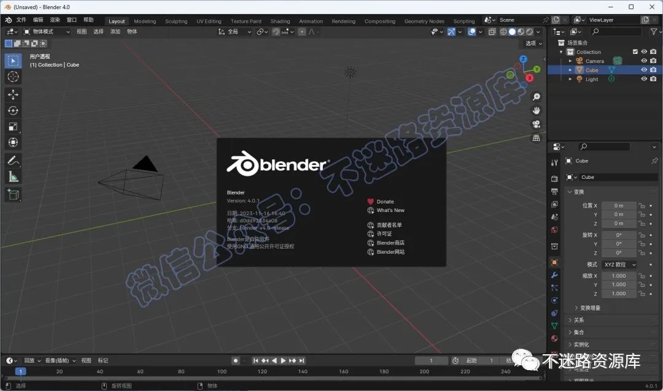Jump to the timeline start frame
The image size is (663, 391).
tap(255, 360)
